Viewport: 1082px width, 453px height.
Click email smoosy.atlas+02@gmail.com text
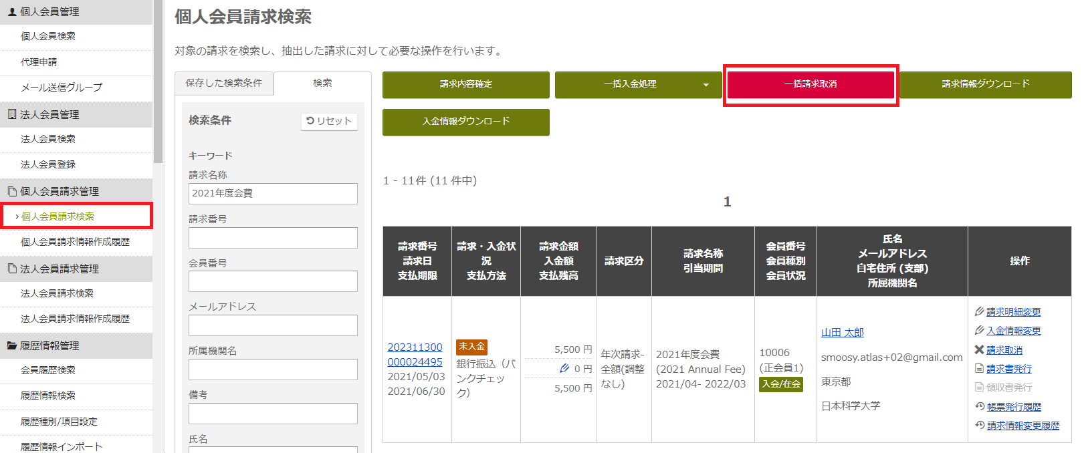[x=892, y=357]
